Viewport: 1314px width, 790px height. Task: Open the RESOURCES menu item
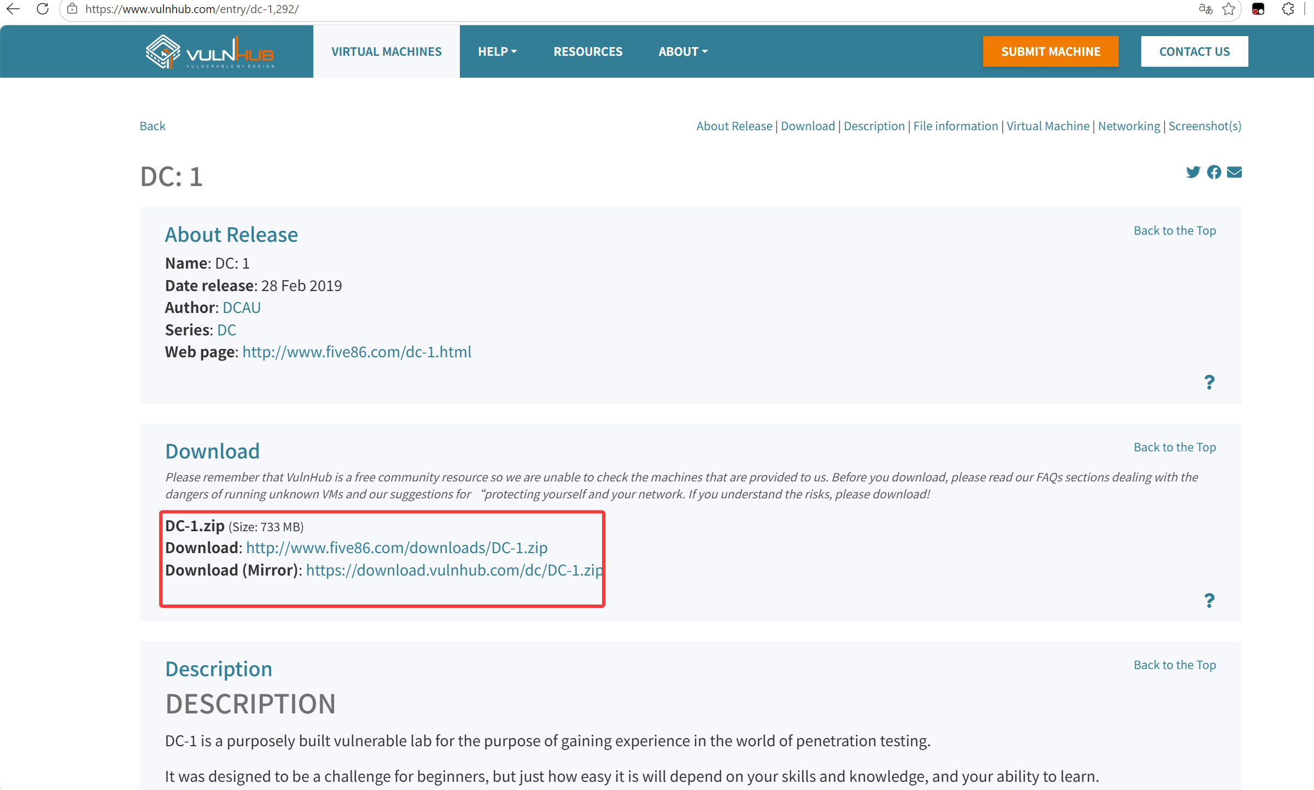588,51
